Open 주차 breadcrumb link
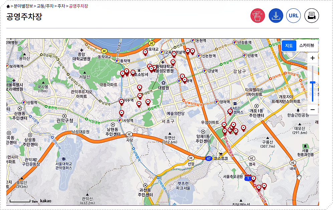Screen dimensions: 333x210 61,6
